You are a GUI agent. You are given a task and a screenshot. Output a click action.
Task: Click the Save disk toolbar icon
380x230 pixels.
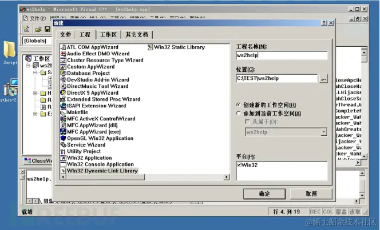pos(47,29)
